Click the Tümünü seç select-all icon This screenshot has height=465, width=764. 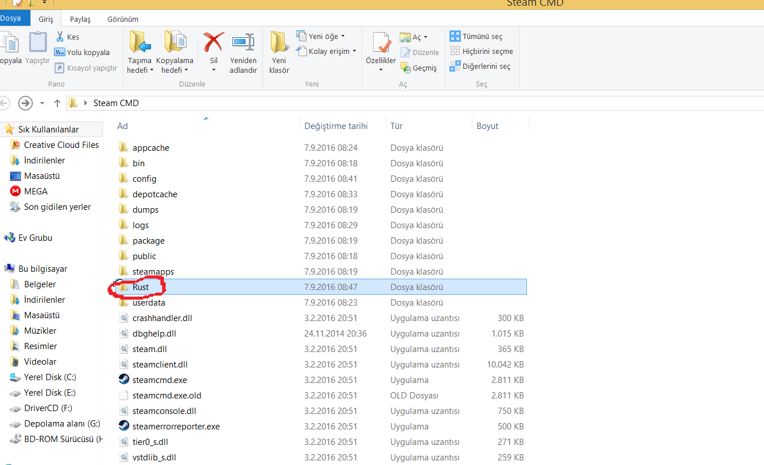[455, 36]
